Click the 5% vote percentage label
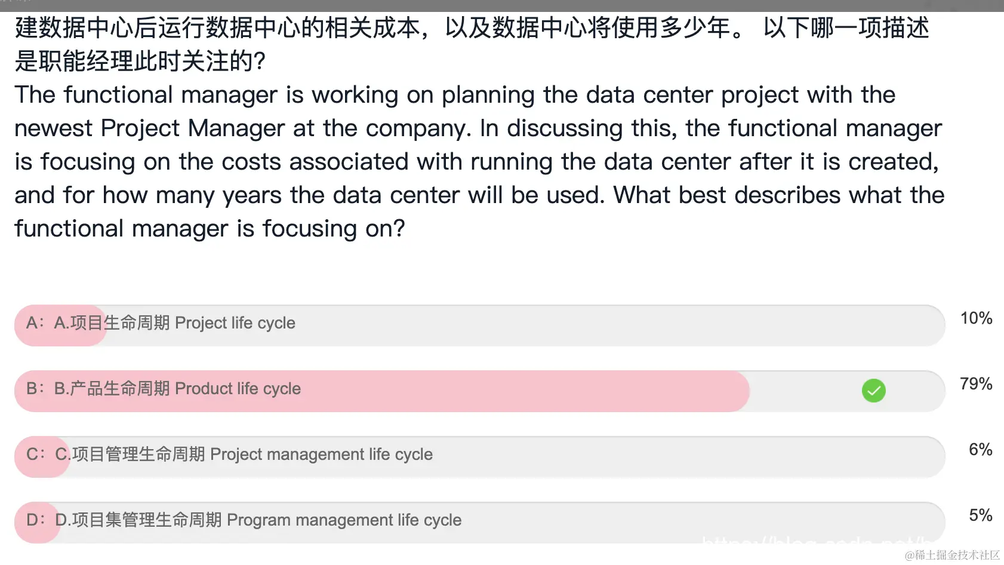The width and height of the screenshot is (1004, 565). [980, 515]
